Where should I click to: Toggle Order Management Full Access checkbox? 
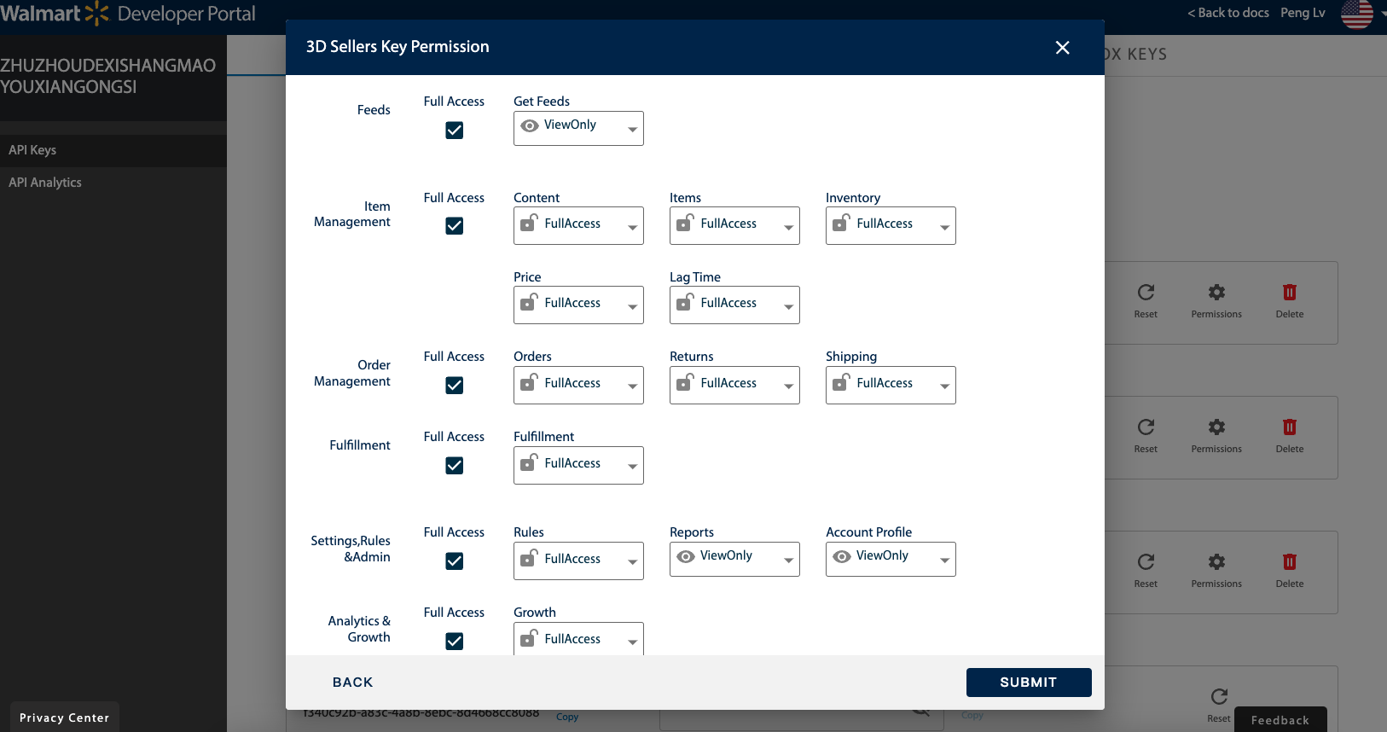click(455, 385)
